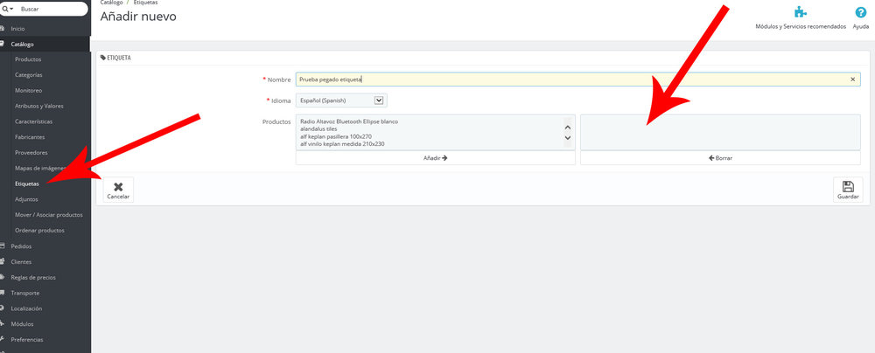Focus the Nombre text field
Screen dimensions: 875x353
coord(569,79)
